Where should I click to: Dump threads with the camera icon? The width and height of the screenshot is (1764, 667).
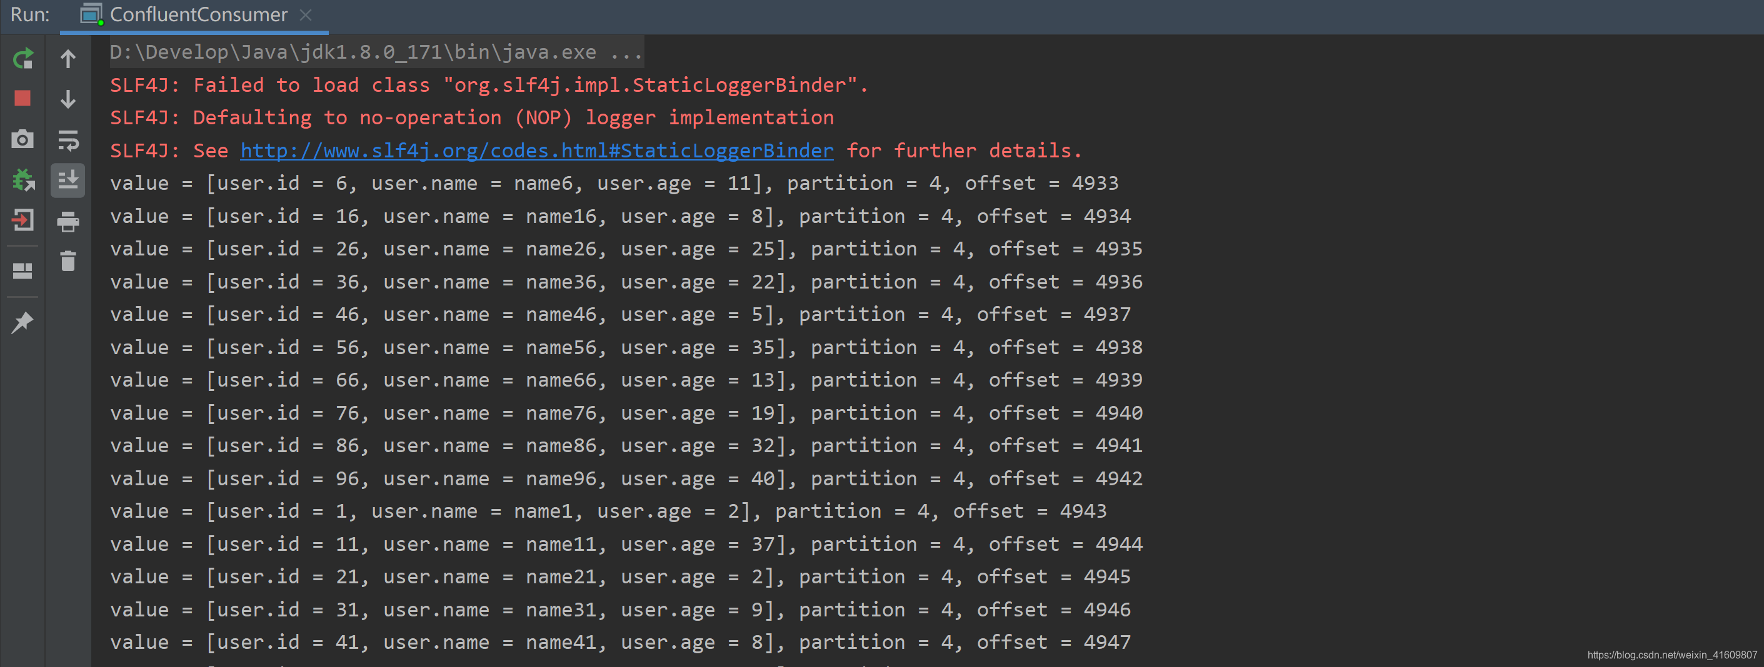(23, 139)
